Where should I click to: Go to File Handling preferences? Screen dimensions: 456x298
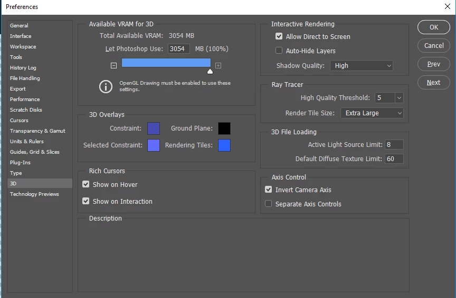40,78
